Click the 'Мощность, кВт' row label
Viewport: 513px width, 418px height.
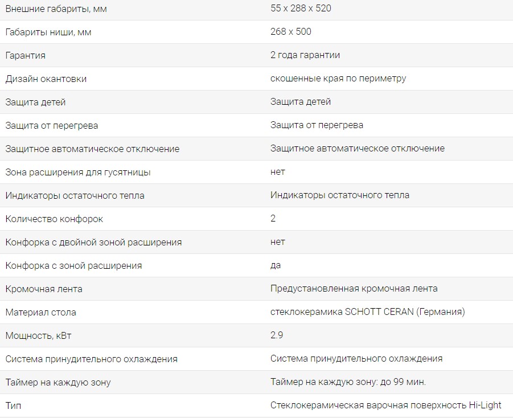pos(38,335)
